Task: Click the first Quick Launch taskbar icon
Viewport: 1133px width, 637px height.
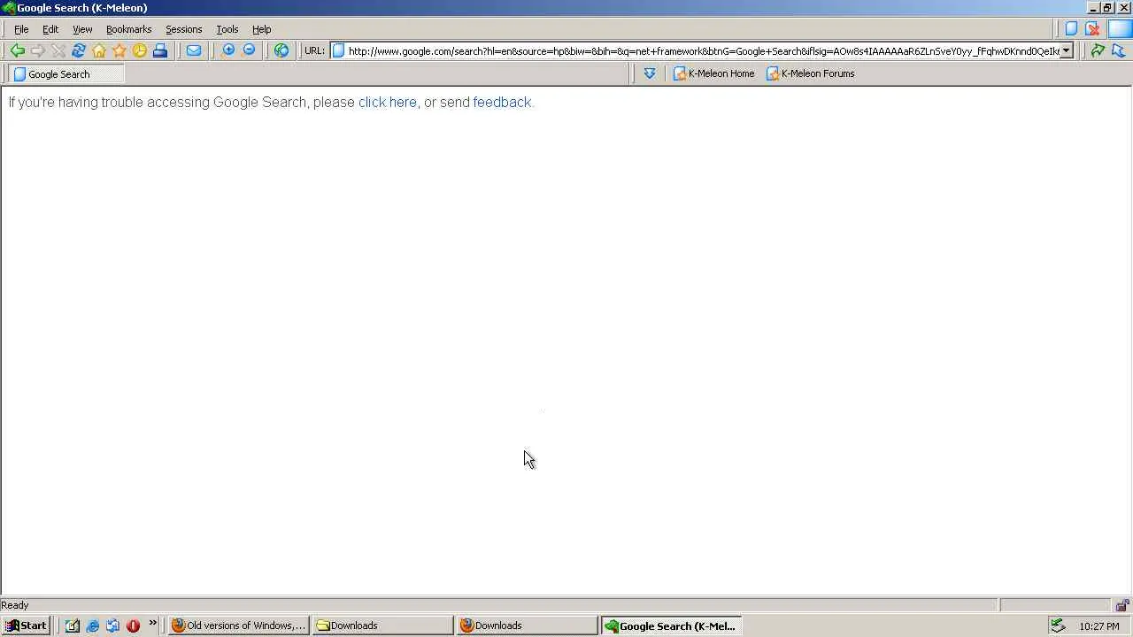Action: coord(73,625)
